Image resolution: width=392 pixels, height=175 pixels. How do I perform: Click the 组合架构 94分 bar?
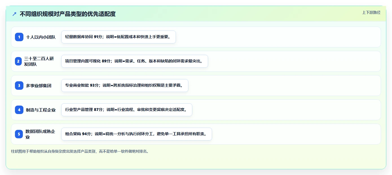136,134
